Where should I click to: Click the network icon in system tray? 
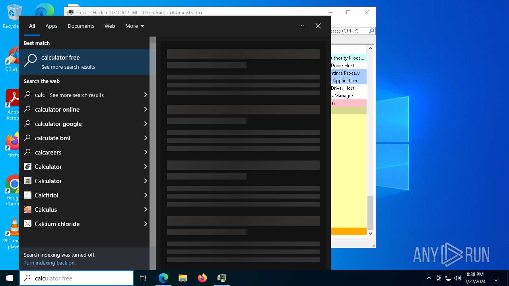448,278
